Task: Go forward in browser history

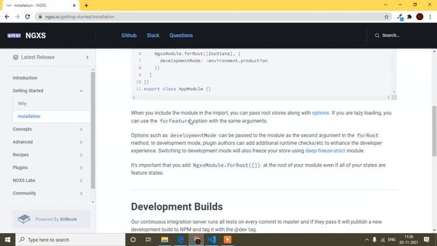Action: pos(17,16)
